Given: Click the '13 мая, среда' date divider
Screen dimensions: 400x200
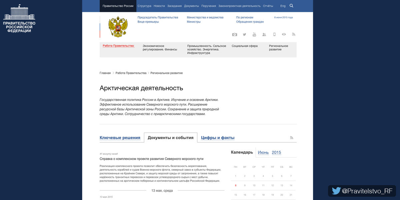Looking at the screenshot, I should click(x=162, y=191).
